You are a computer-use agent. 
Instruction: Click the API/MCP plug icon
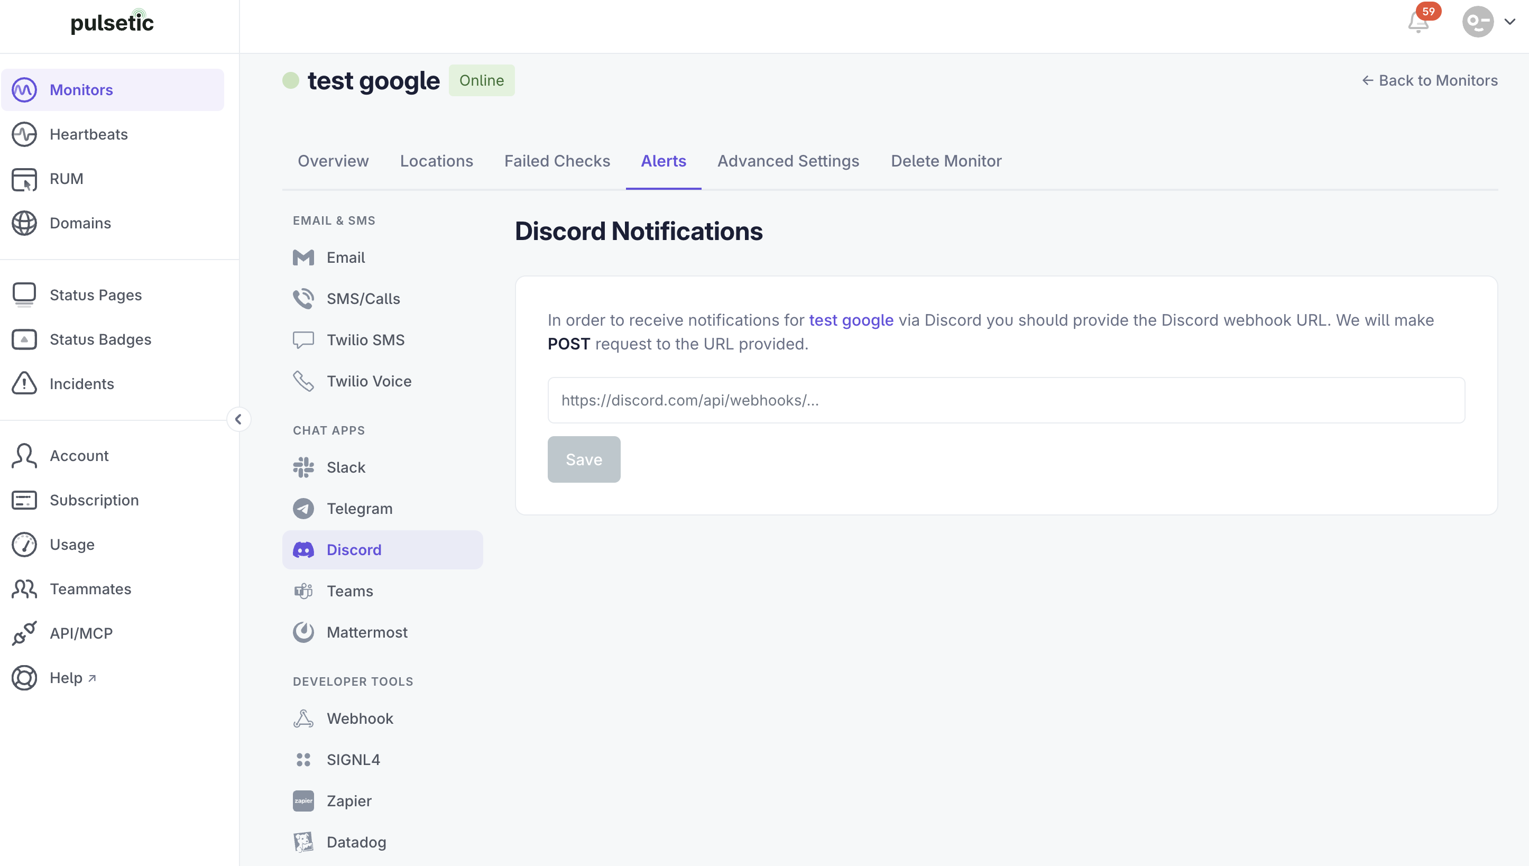click(x=24, y=633)
